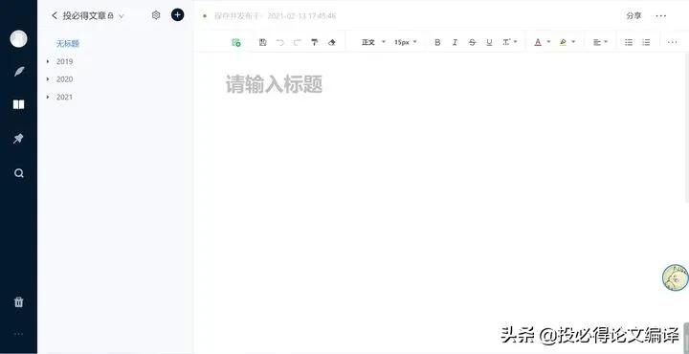The image size is (689, 354).
Task: Open the superscript and more text styles dropdown
Action: (510, 42)
